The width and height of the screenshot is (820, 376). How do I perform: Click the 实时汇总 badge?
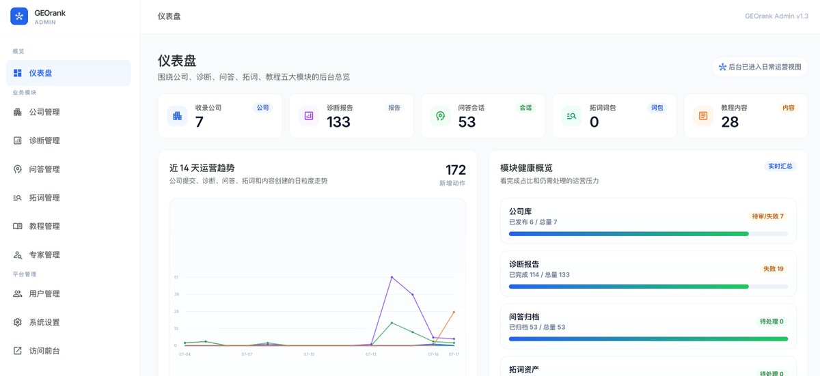pyautogui.click(x=780, y=166)
